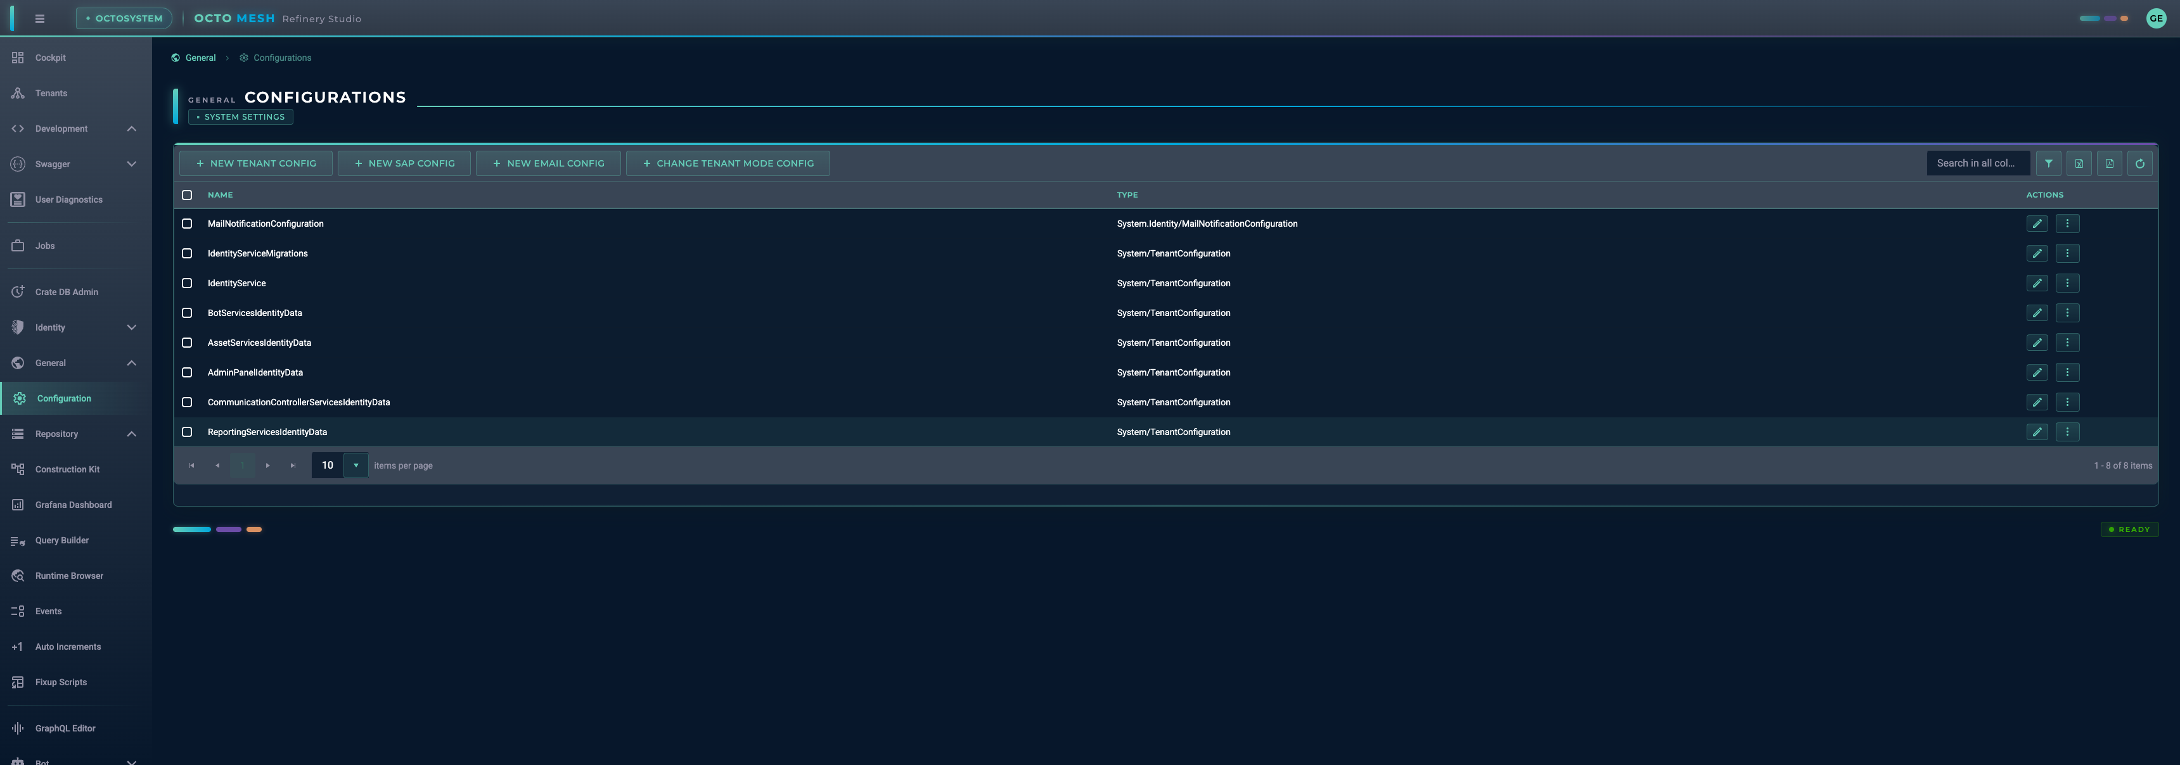
Task: Select the IdentityServiceMigrations checkbox
Action: pos(187,253)
